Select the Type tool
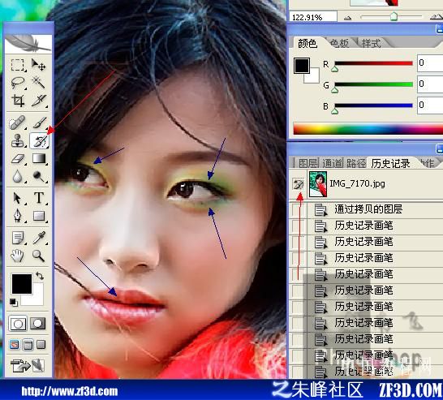The height and width of the screenshot is (400, 443). 39,198
